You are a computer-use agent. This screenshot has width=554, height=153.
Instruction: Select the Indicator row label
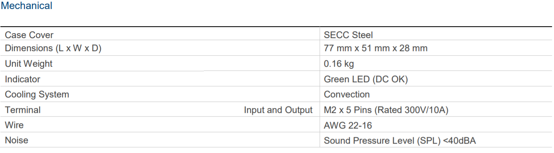(x=23, y=79)
